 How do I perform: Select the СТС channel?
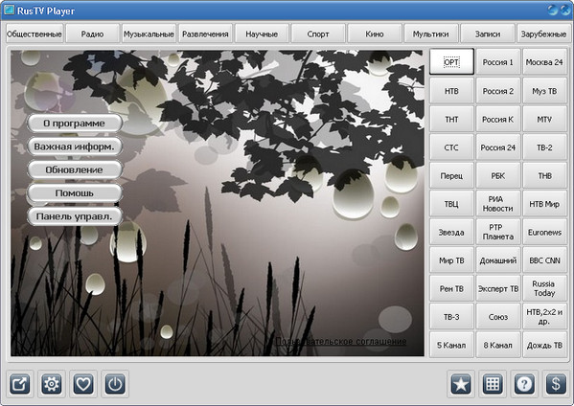451,147
